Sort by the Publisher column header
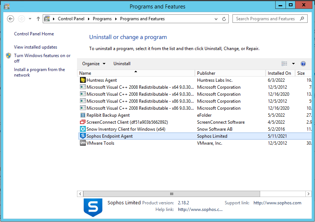The image size is (315, 222). tap(230, 73)
